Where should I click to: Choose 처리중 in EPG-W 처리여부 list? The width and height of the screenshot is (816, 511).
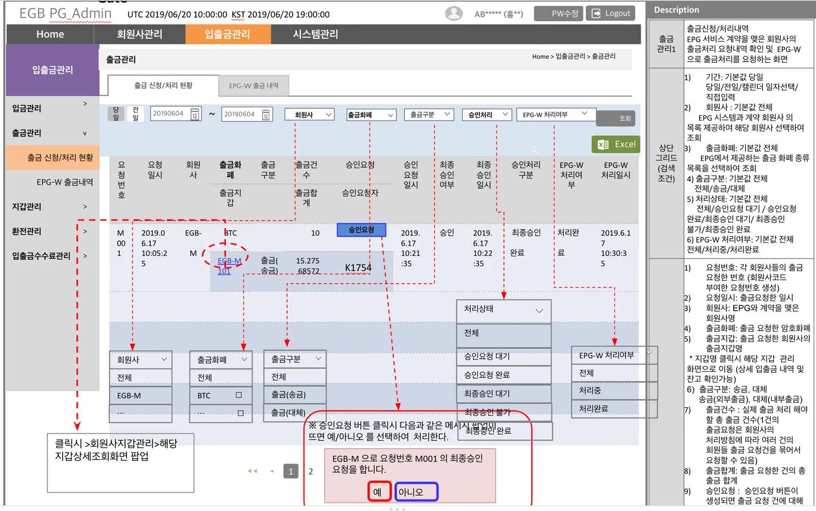tap(614, 391)
